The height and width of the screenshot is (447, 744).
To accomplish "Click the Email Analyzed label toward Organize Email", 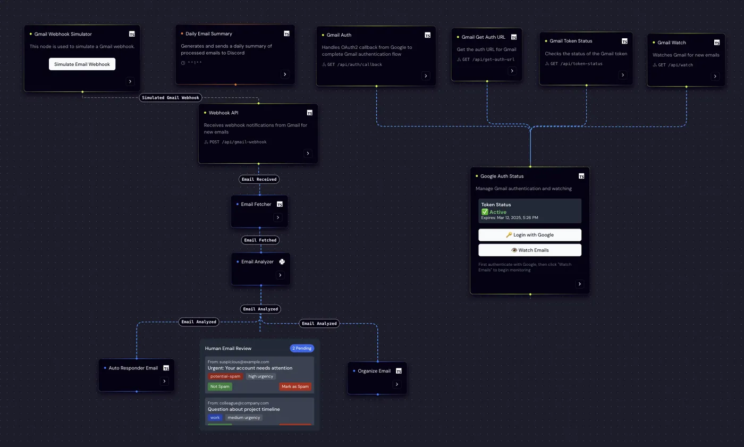I will [x=319, y=323].
